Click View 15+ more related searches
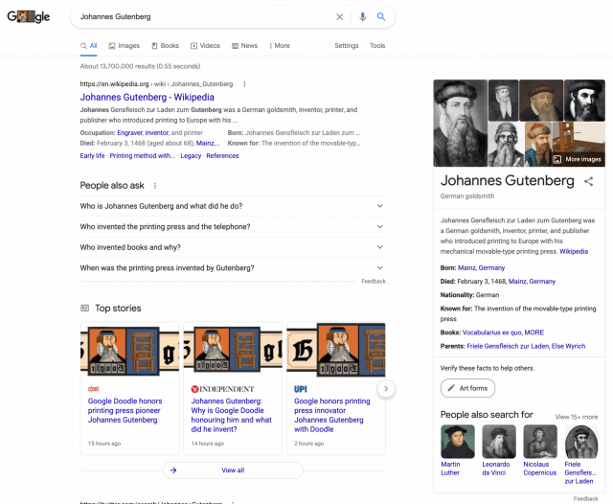The width and height of the screenshot is (613, 504). [x=577, y=417]
